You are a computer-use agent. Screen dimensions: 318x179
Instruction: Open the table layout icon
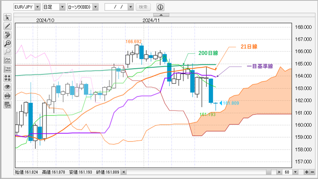click(x=8, y=105)
